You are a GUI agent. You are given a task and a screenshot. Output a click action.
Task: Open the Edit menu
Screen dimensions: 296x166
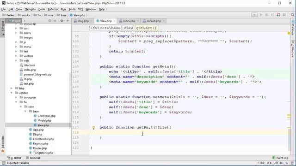click(11, 9)
